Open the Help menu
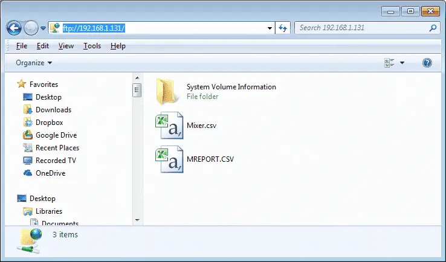Viewport: 446px width, 262px height. point(118,46)
